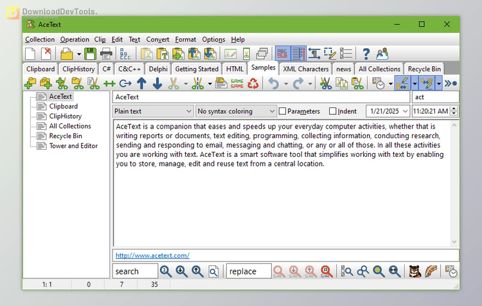Open the date picker dropdown showing 1/21/2025

coord(405,111)
